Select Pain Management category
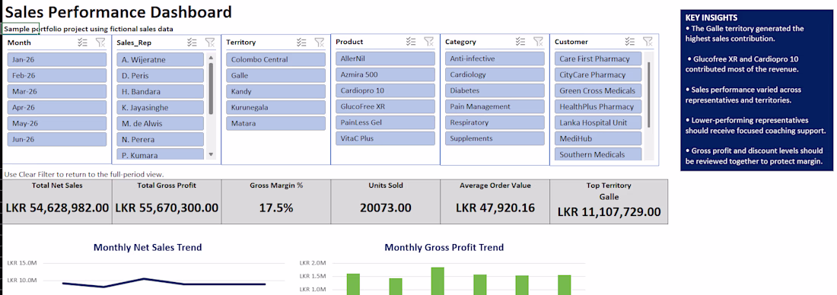The image size is (837, 295). pos(495,106)
